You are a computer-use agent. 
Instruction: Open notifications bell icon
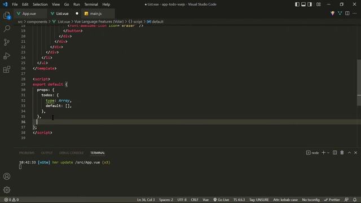pyautogui.click(x=355, y=200)
